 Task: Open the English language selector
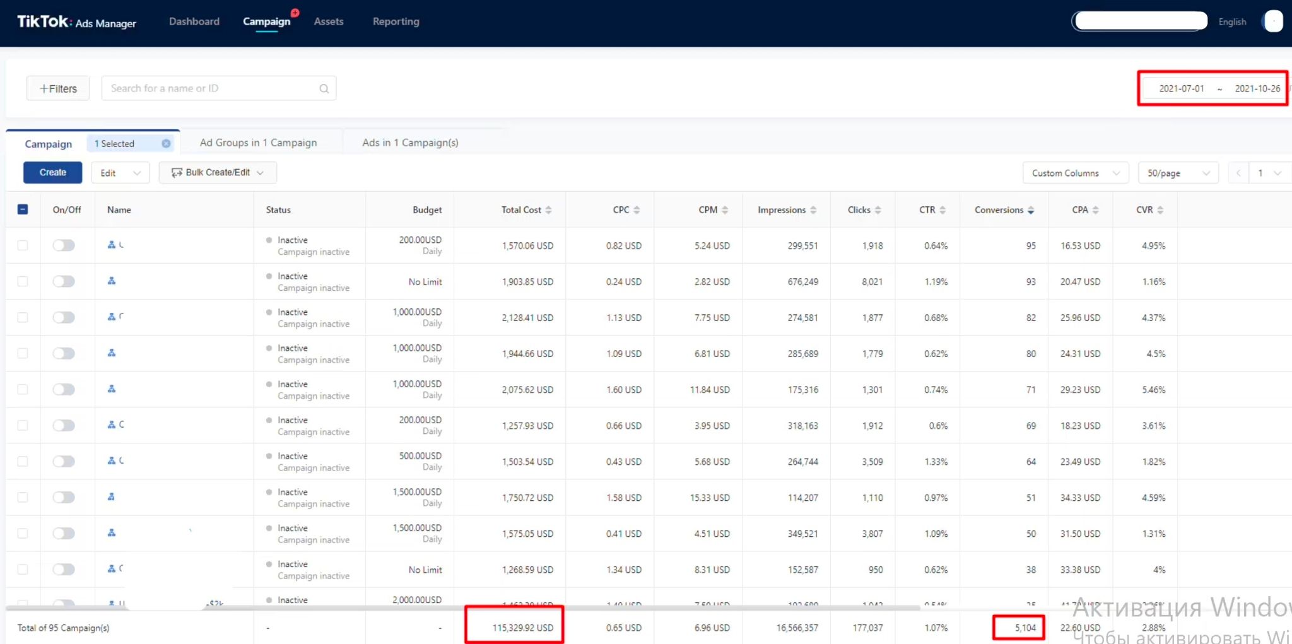coord(1232,22)
